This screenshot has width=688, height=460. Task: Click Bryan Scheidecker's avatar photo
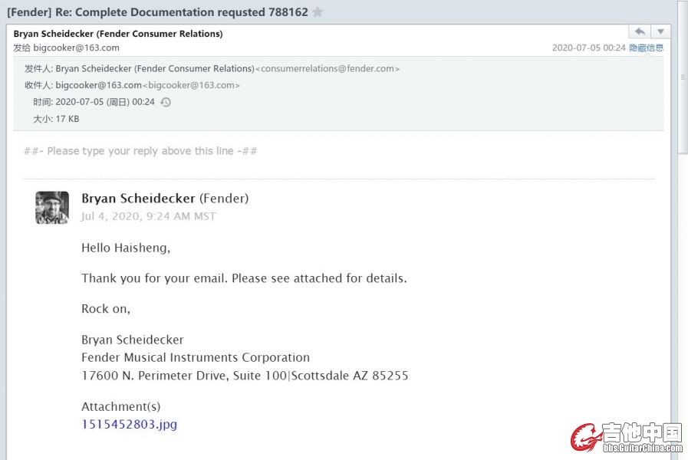point(52,207)
